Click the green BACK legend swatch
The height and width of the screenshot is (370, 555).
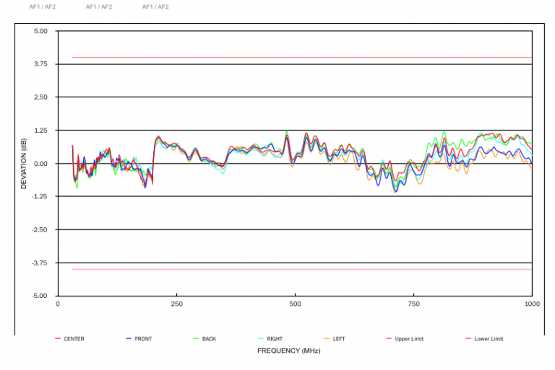coord(196,338)
